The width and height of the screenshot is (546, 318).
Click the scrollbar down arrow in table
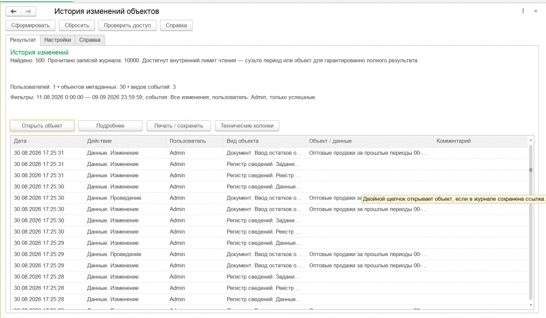pyautogui.click(x=531, y=305)
